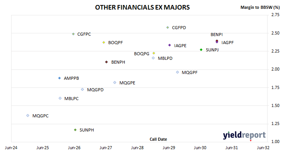Click the MQGPD label text
Image resolution: width=281 pixels, height=153 pixels.
[95, 90]
